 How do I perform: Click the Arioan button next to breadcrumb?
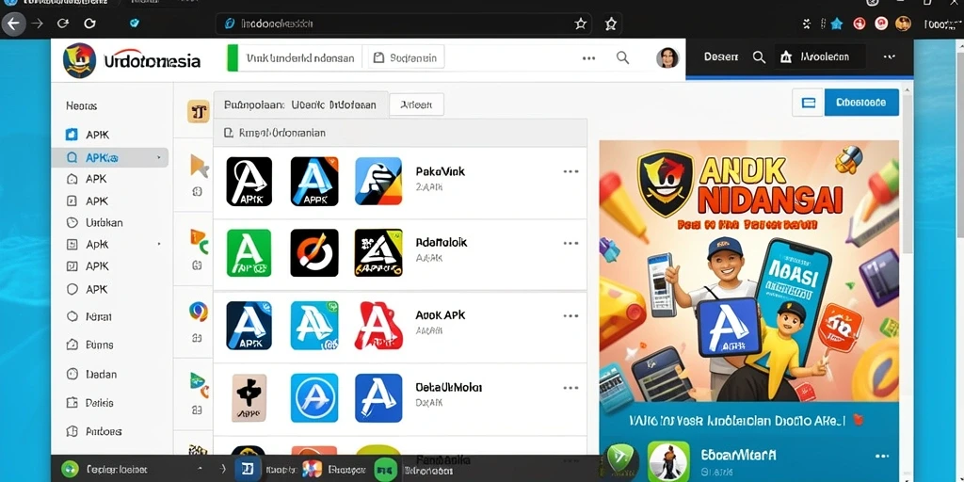(416, 105)
